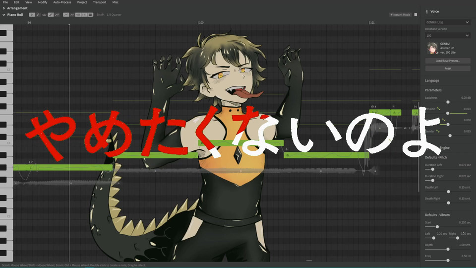This screenshot has height=268, width=476.
Task: Collapse the Parameters section header
Action: click(x=433, y=90)
